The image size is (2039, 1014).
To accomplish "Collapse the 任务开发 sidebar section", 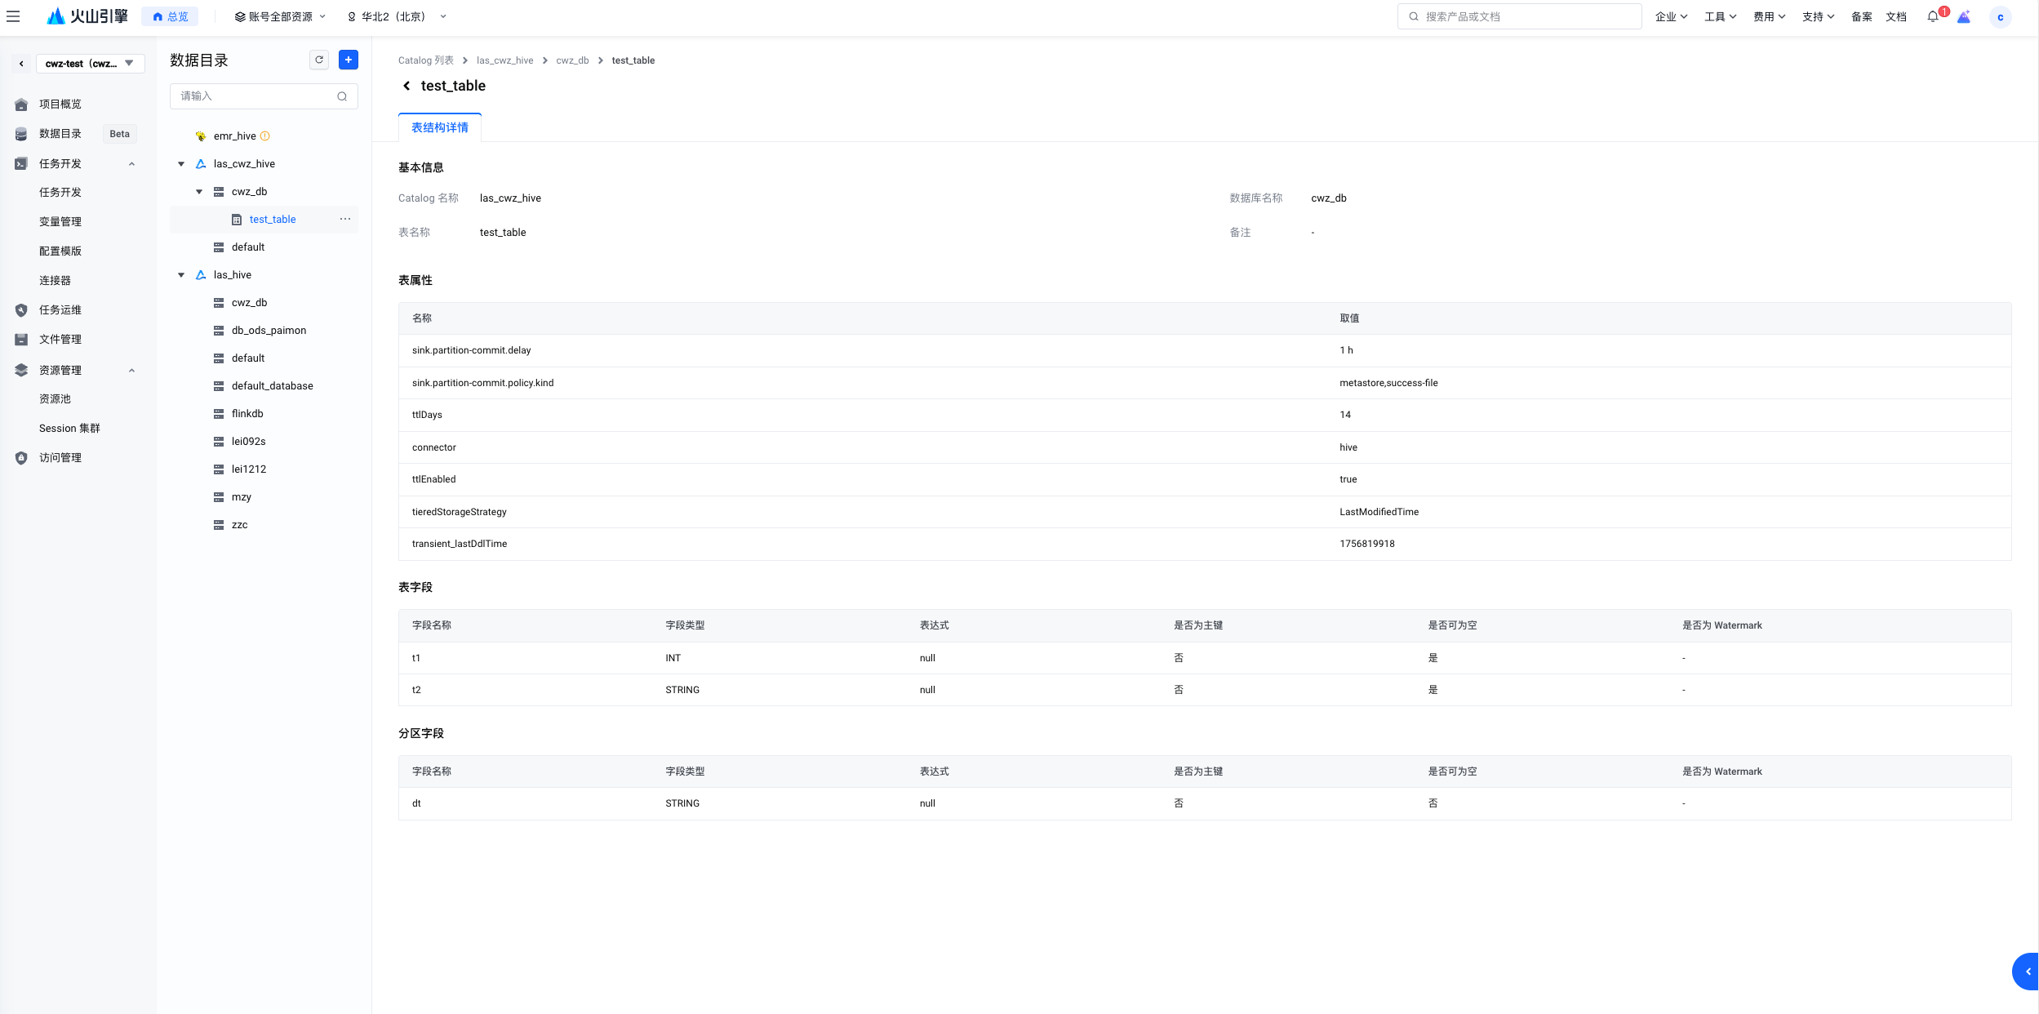I will point(131,164).
